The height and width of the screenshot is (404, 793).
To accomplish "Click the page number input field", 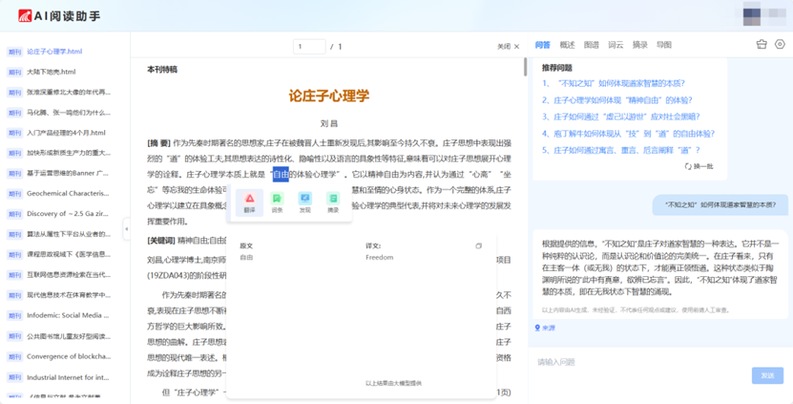I will point(309,47).
